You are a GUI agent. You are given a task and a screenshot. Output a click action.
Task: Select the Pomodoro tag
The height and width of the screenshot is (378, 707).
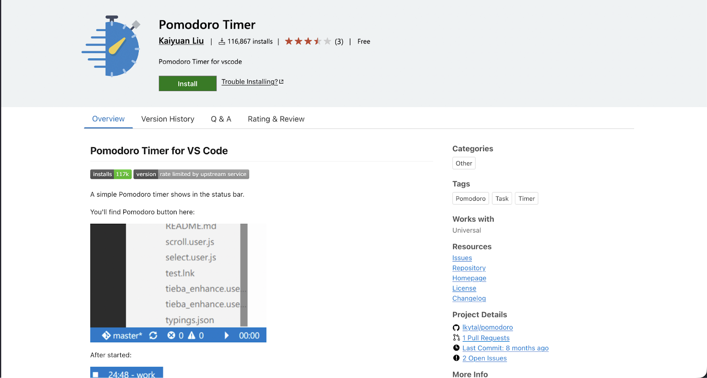(471, 199)
